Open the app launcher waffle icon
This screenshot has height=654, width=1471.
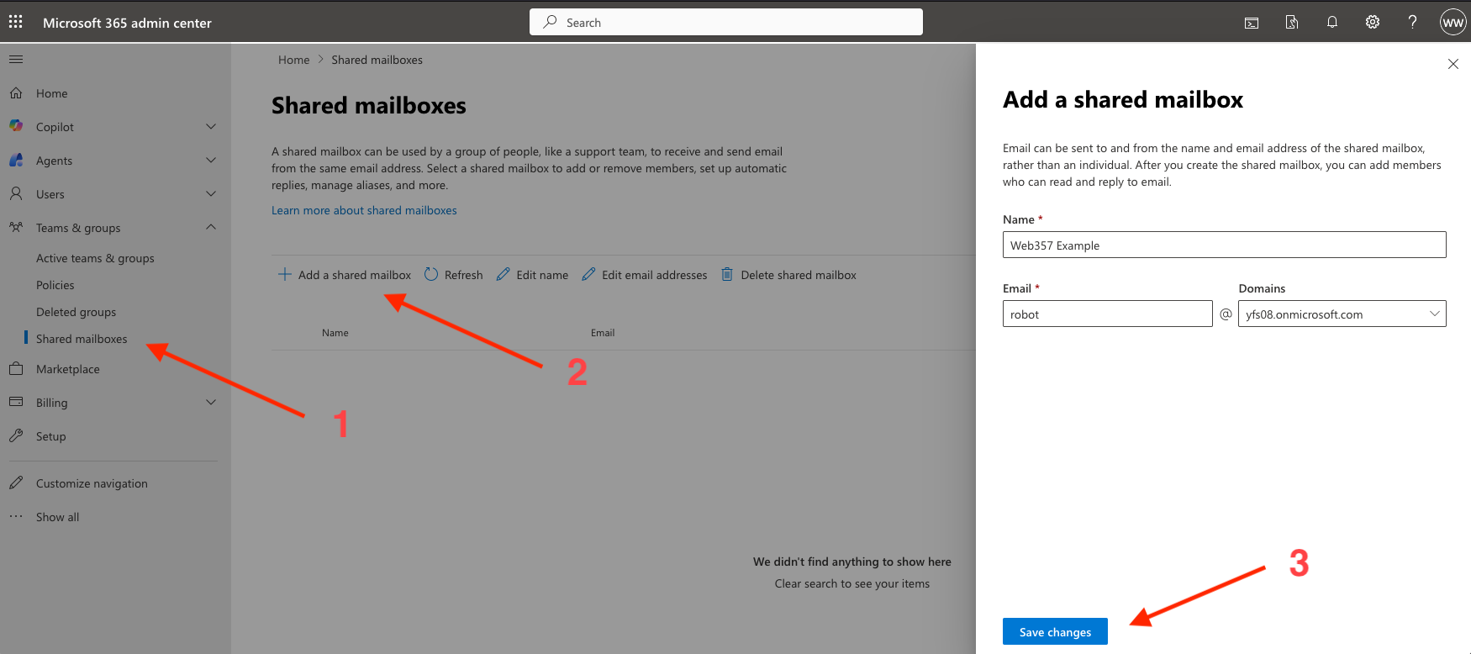click(16, 22)
